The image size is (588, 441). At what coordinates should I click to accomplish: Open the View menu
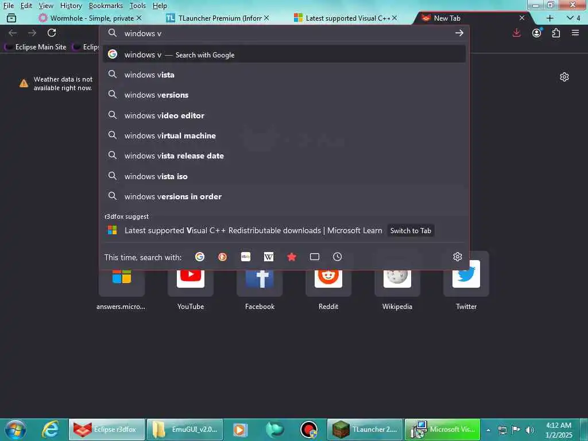click(46, 6)
